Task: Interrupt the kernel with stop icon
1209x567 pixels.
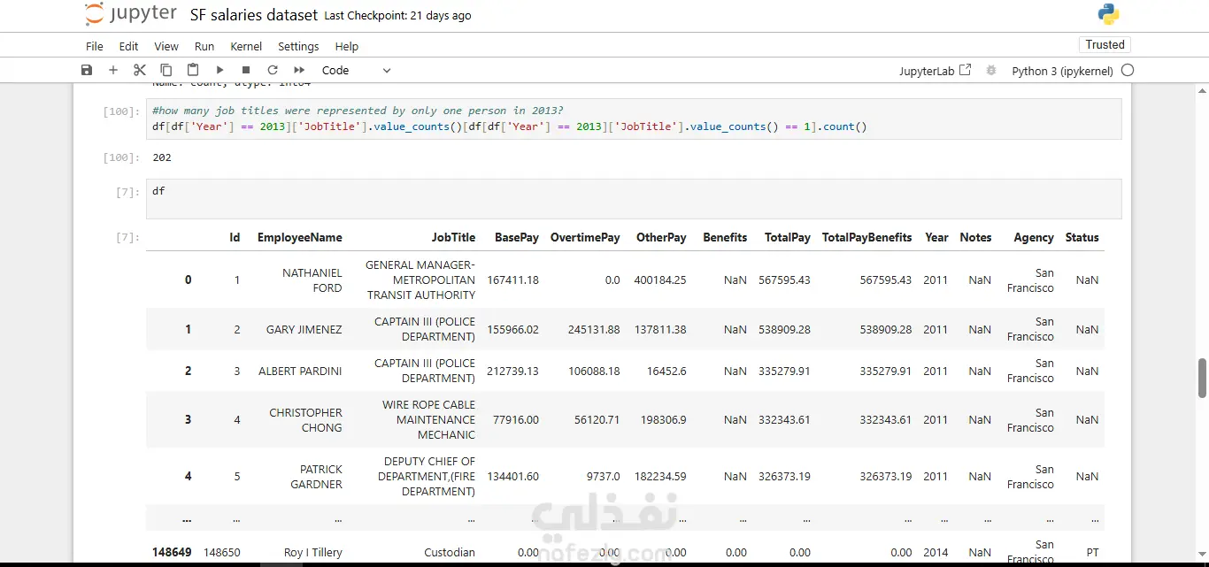Action: [246, 70]
